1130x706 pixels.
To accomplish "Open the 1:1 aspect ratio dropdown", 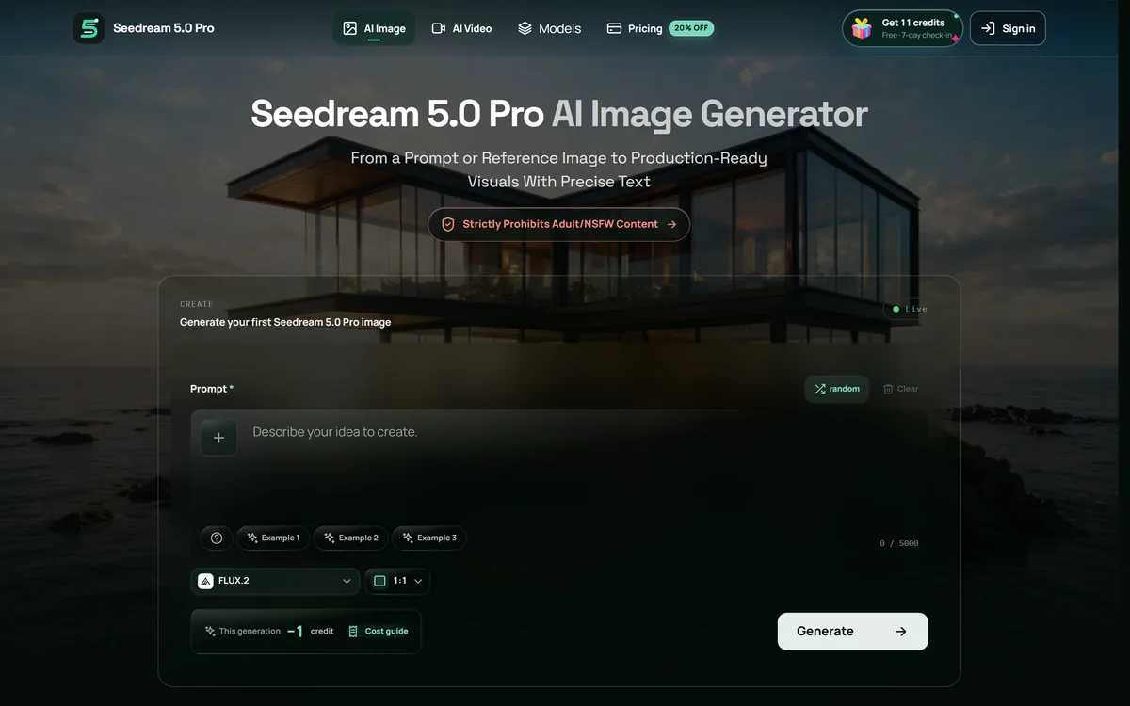I will (x=397, y=581).
